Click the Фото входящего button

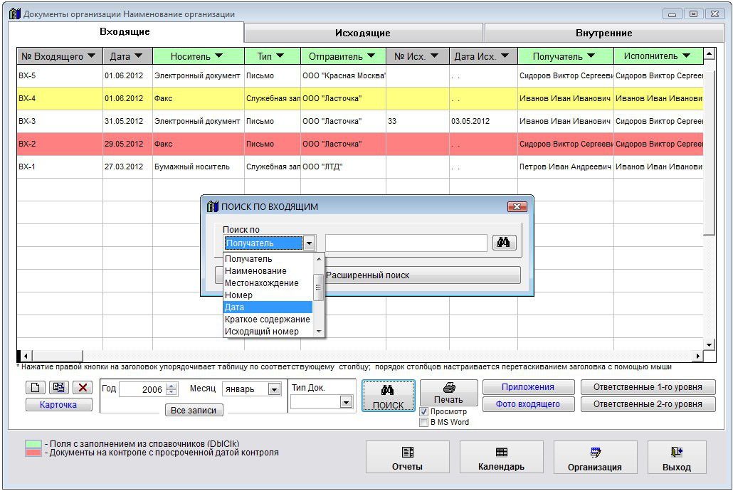point(527,404)
